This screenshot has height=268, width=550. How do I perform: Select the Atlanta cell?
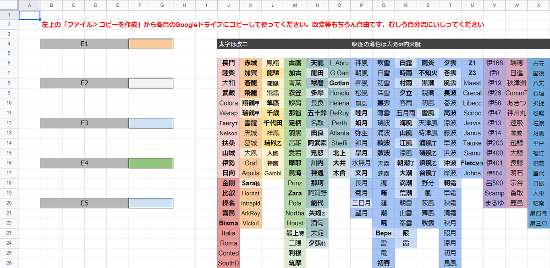point(339,133)
